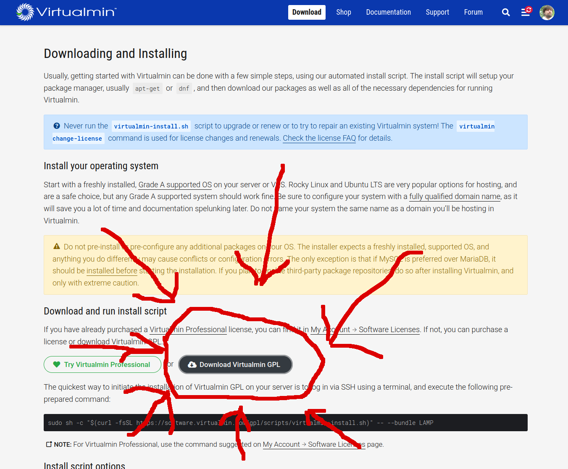568x469 pixels.
Task: Click the question mark info icon
Action: pos(57,126)
